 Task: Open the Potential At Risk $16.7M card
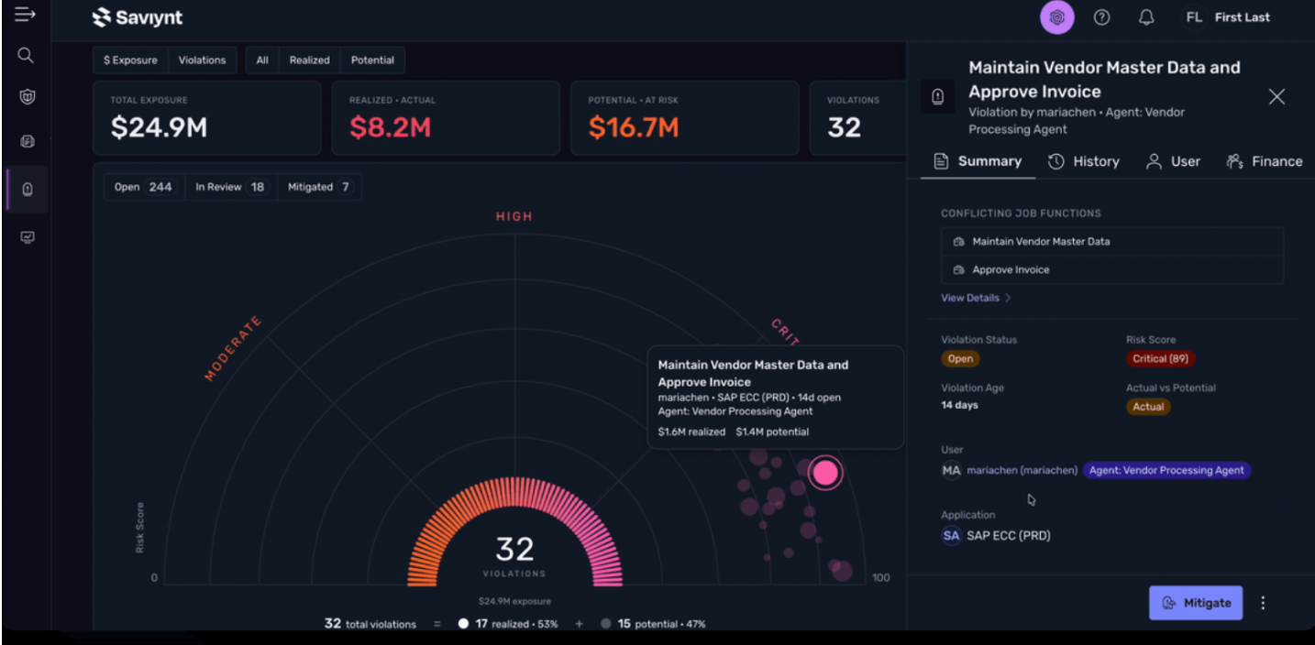(684, 117)
